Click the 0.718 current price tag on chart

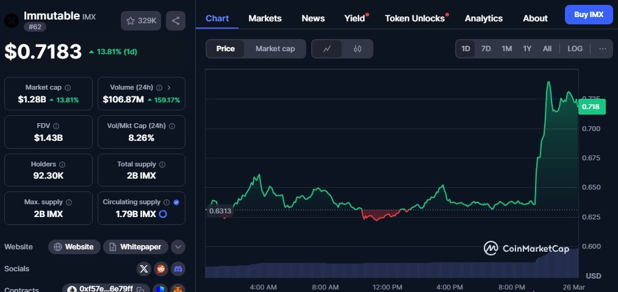point(592,107)
